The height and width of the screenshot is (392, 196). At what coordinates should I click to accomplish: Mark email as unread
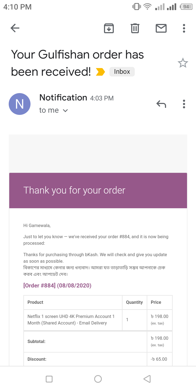(x=161, y=28)
